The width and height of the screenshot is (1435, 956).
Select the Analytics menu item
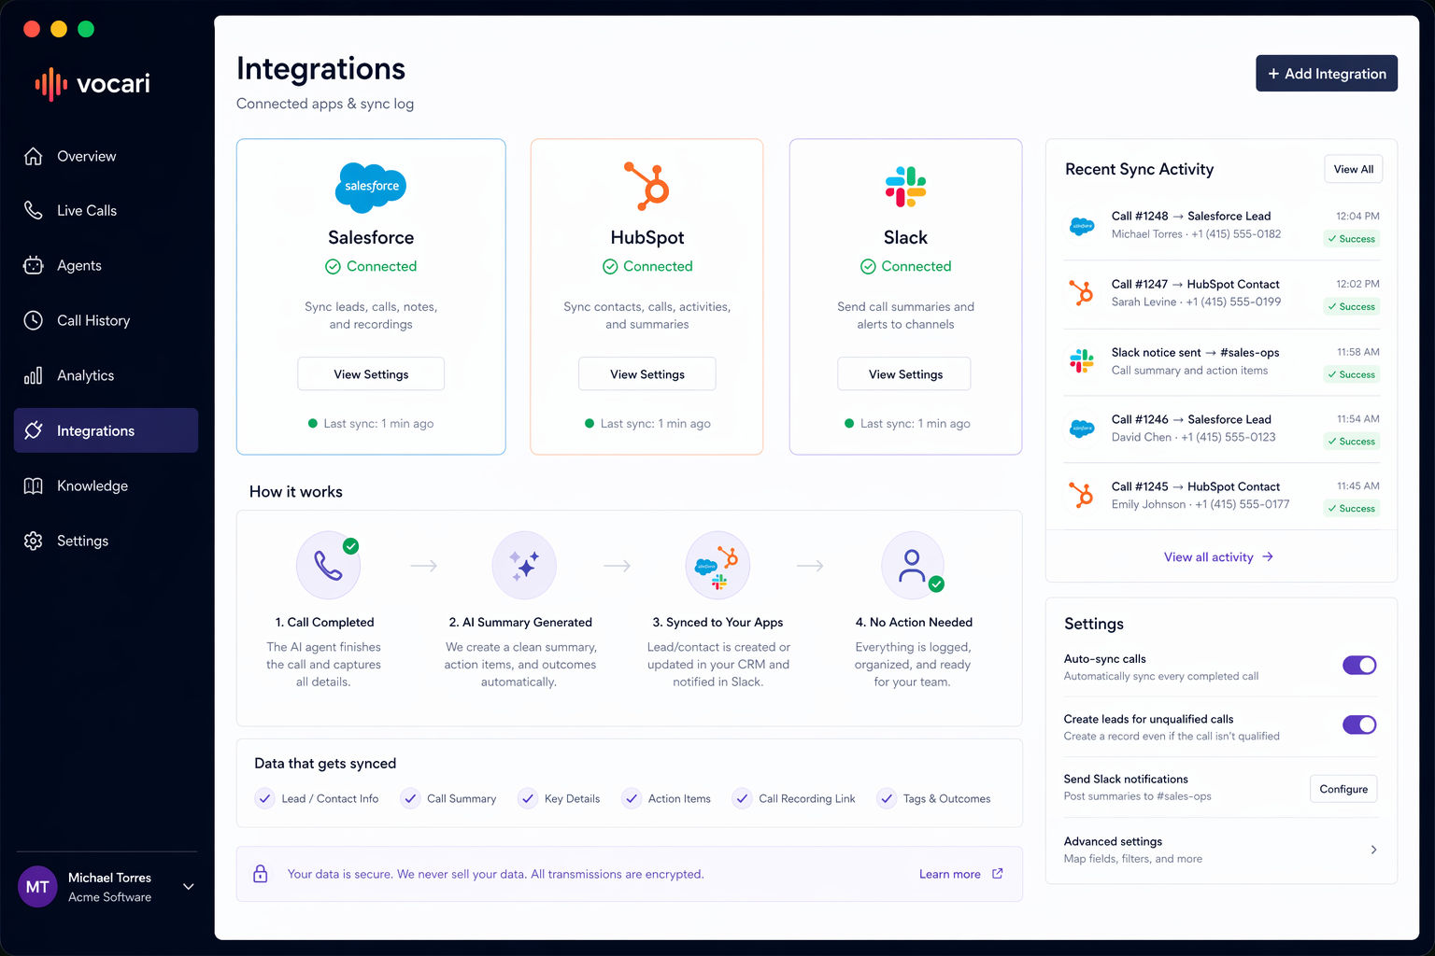(x=106, y=375)
